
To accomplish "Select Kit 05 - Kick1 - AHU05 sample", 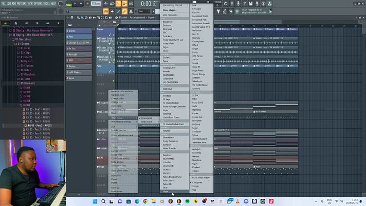I will pos(38,109).
